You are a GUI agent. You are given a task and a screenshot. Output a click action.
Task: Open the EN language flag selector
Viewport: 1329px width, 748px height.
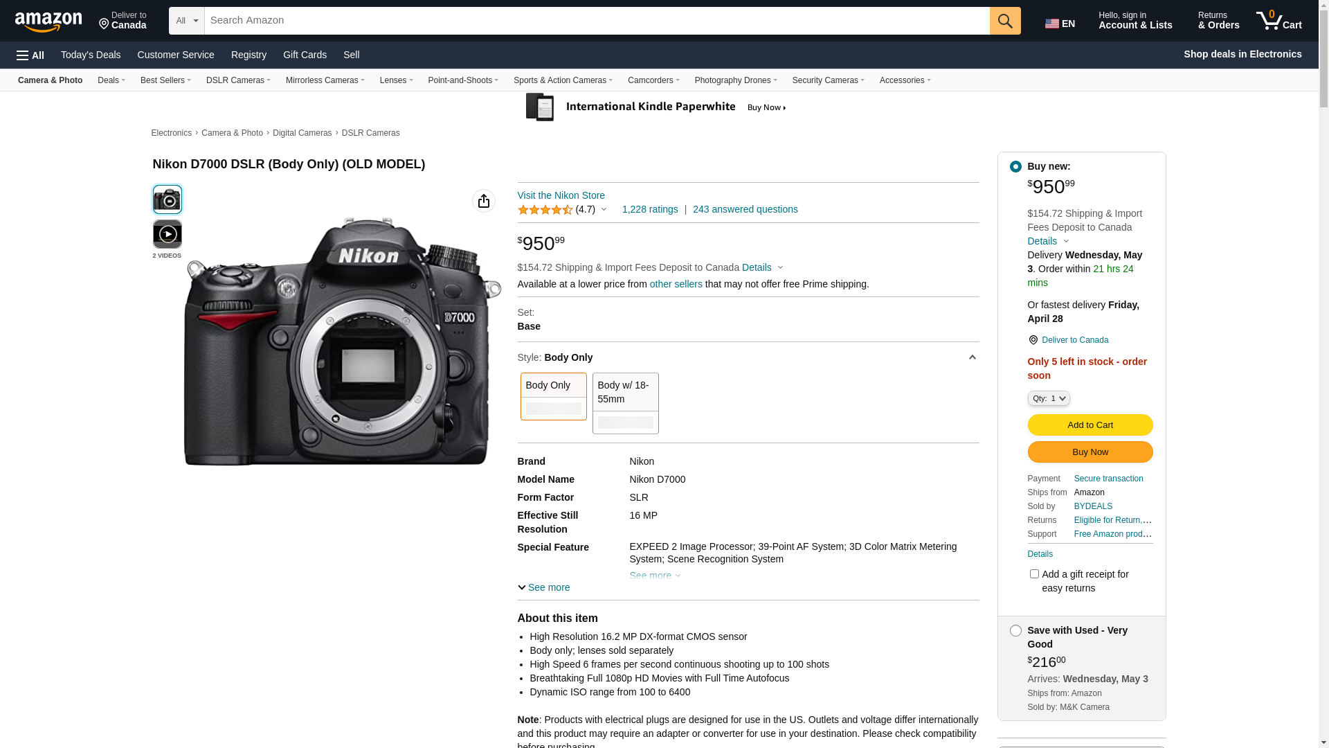pos(1059,24)
